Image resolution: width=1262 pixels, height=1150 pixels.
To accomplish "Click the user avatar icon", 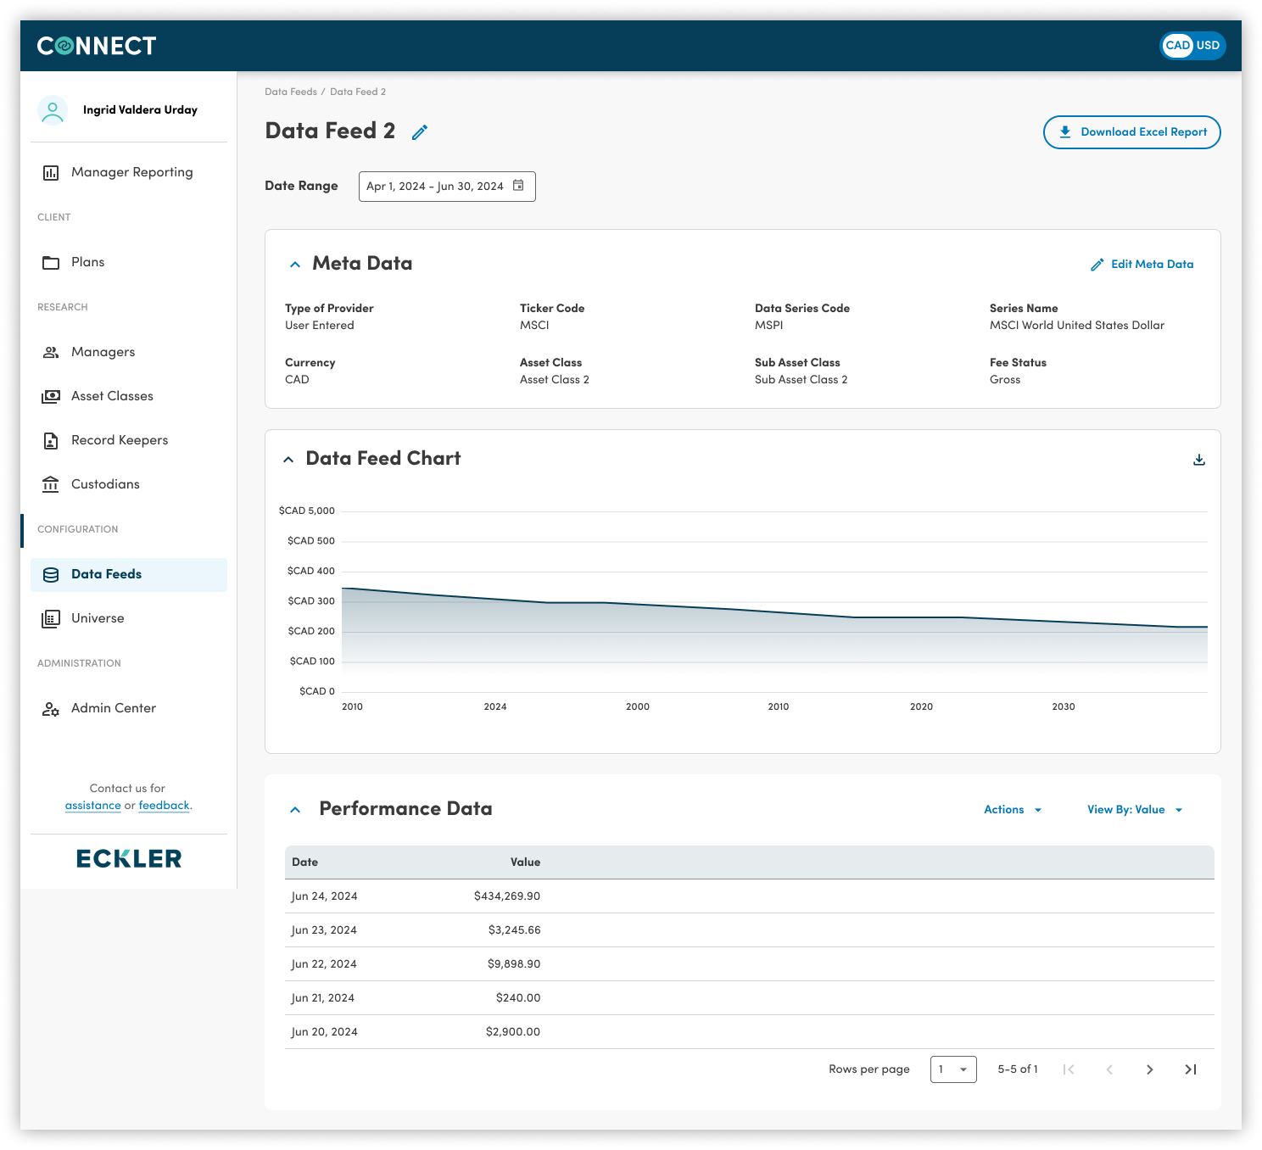I will tap(53, 110).
